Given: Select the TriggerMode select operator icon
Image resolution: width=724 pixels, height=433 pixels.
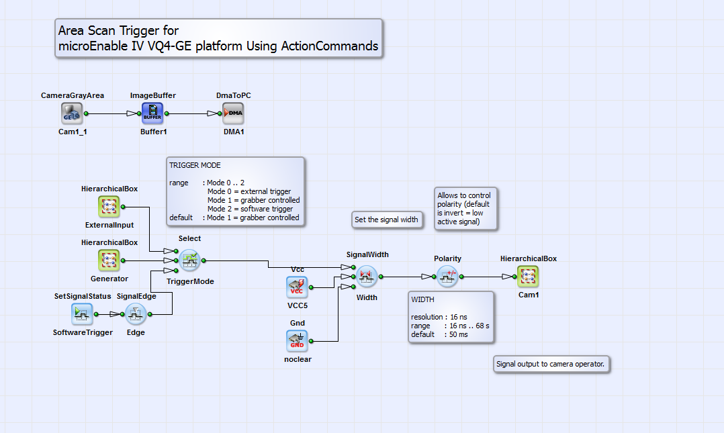Looking at the screenshot, I should pyautogui.click(x=189, y=261).
